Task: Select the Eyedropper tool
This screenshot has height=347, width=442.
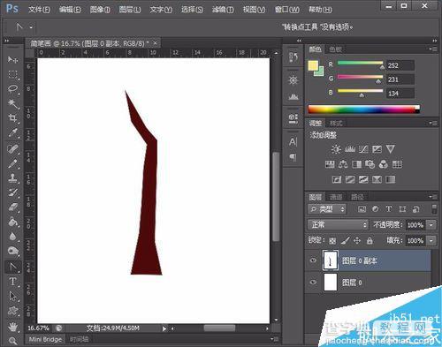Action: (12, 132)
